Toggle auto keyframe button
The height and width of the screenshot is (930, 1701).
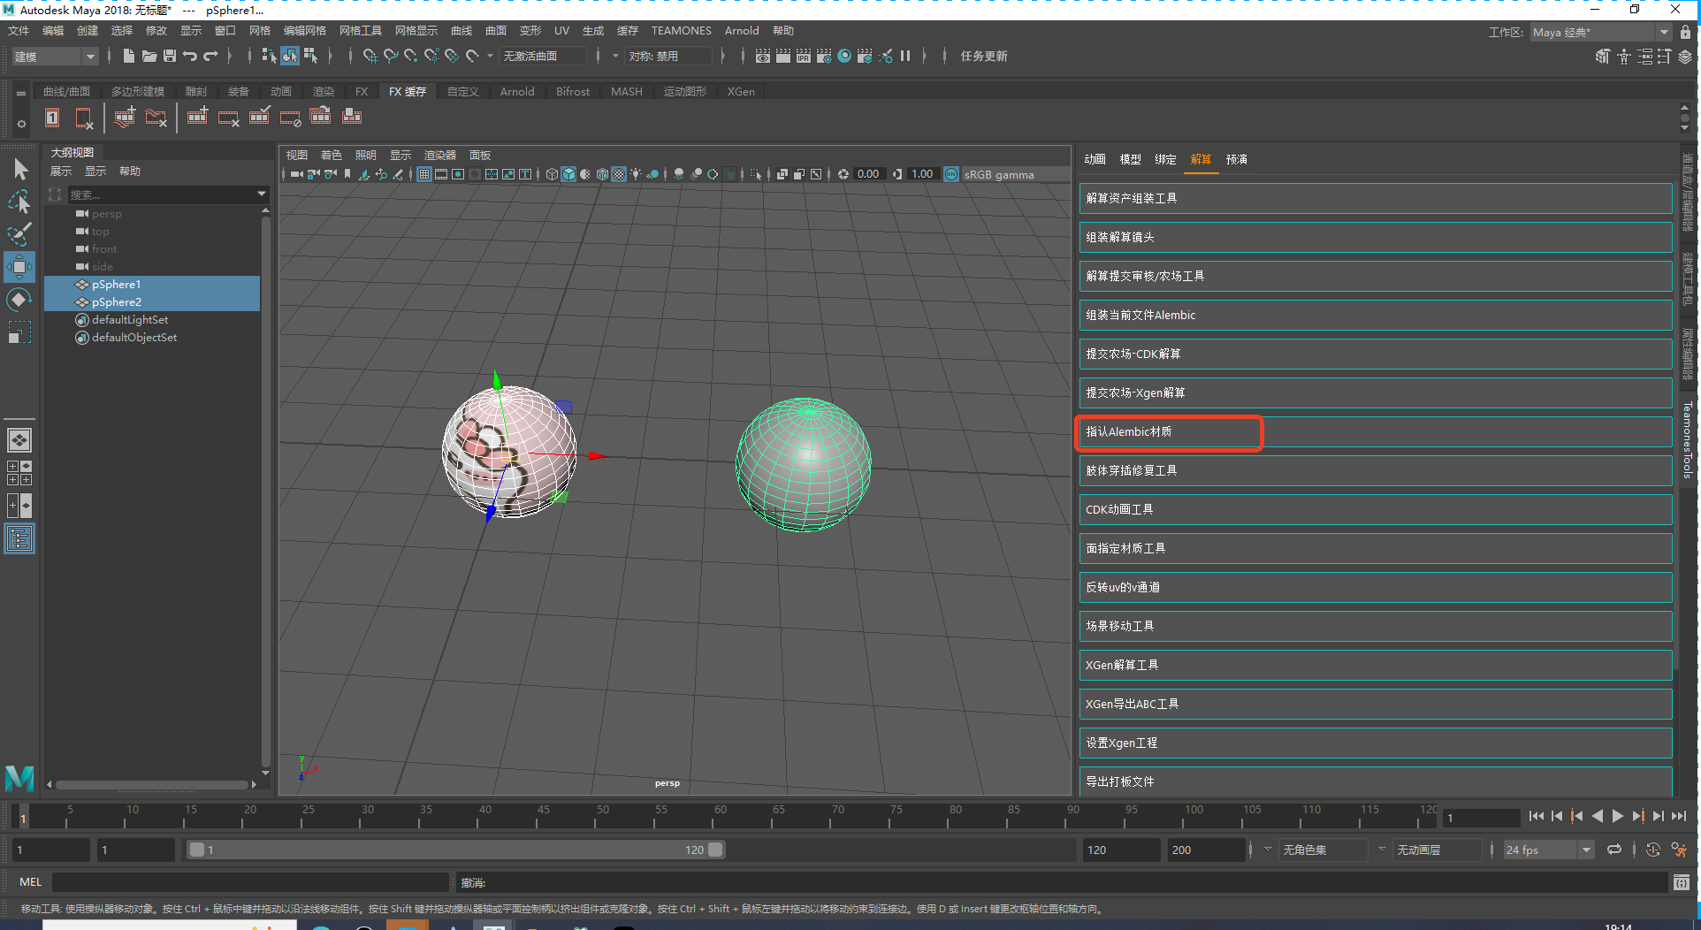pos(1652,850)
